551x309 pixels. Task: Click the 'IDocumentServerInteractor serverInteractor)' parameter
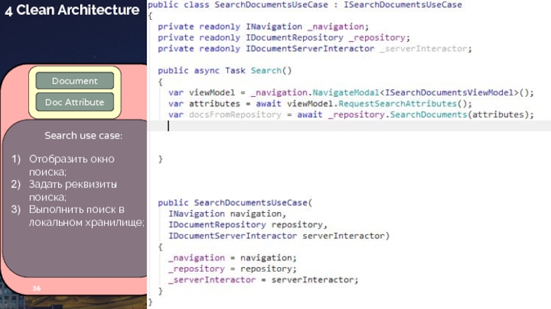(x=279, y=236)
